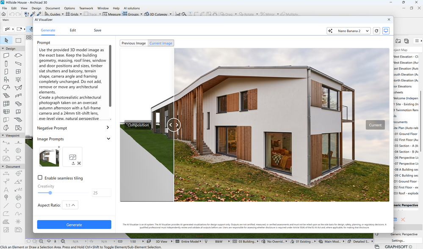Click the Settings... button
The width and height of the screenshot is (423, 249).
(x=398, y=241)
